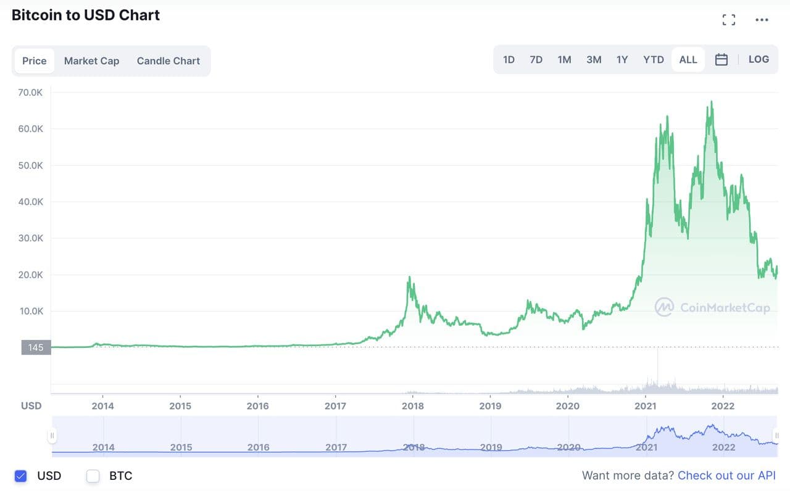Viewport: 790px width, 491px height.
Task: Select the 7D time range
Action: click(x=536, y=60)
